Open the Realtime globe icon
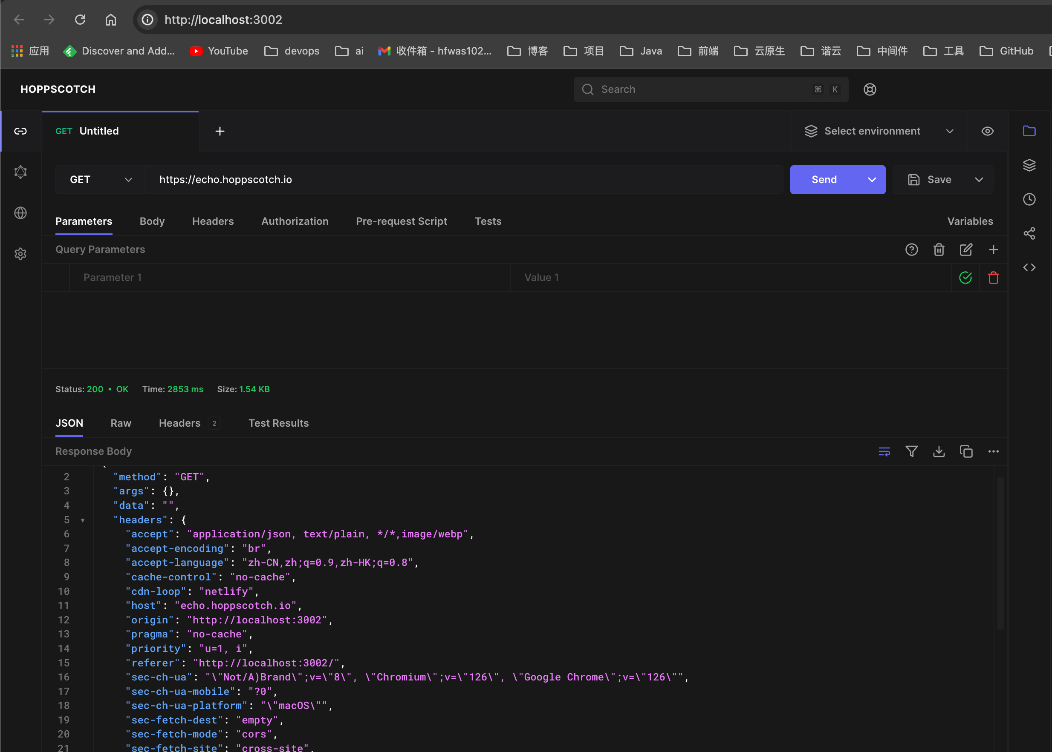The height and width of the screenshot is (752, 1052). (x=20, y=213)
